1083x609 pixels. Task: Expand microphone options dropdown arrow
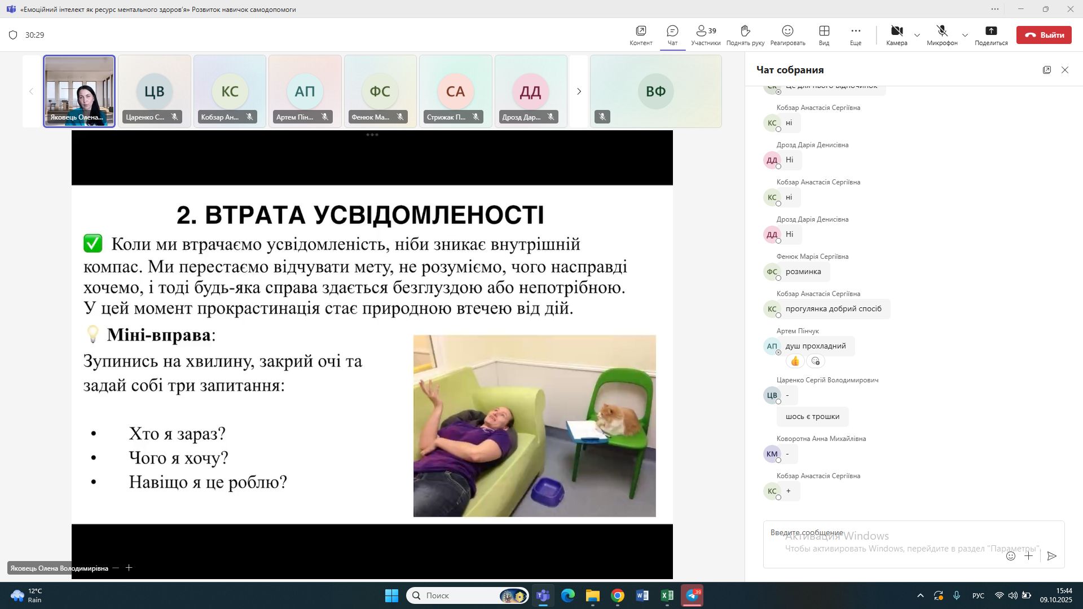[x=965, y=36]
